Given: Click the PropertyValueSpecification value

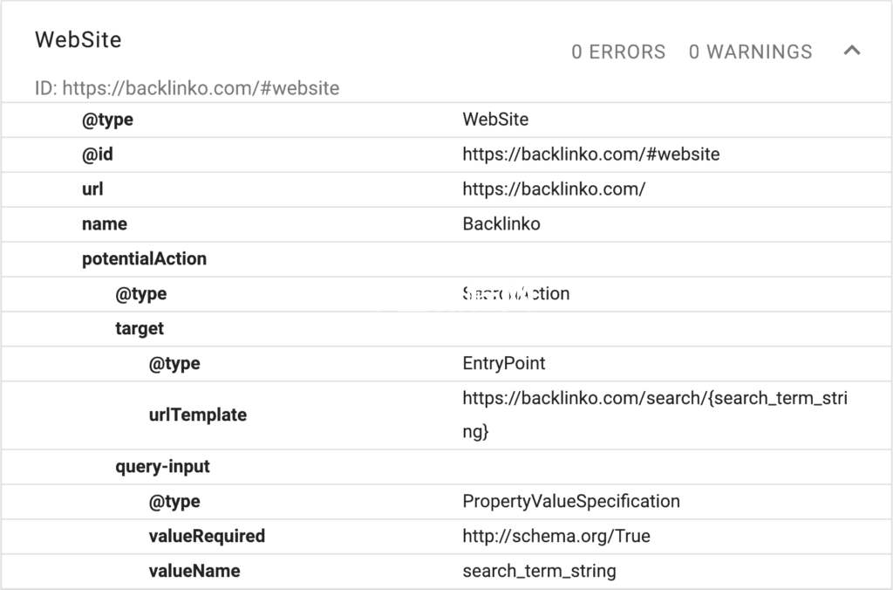Looking at the screenshot, I should 571,502.
